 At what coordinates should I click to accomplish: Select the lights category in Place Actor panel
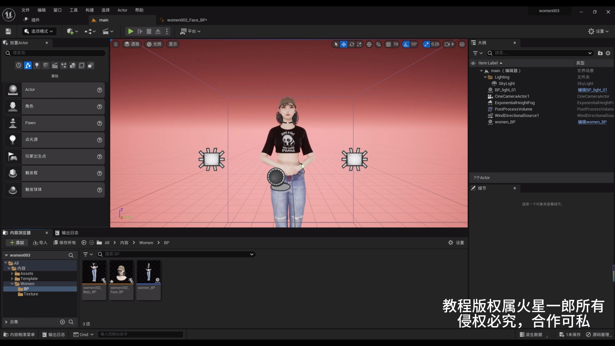(x=37, y=65)
